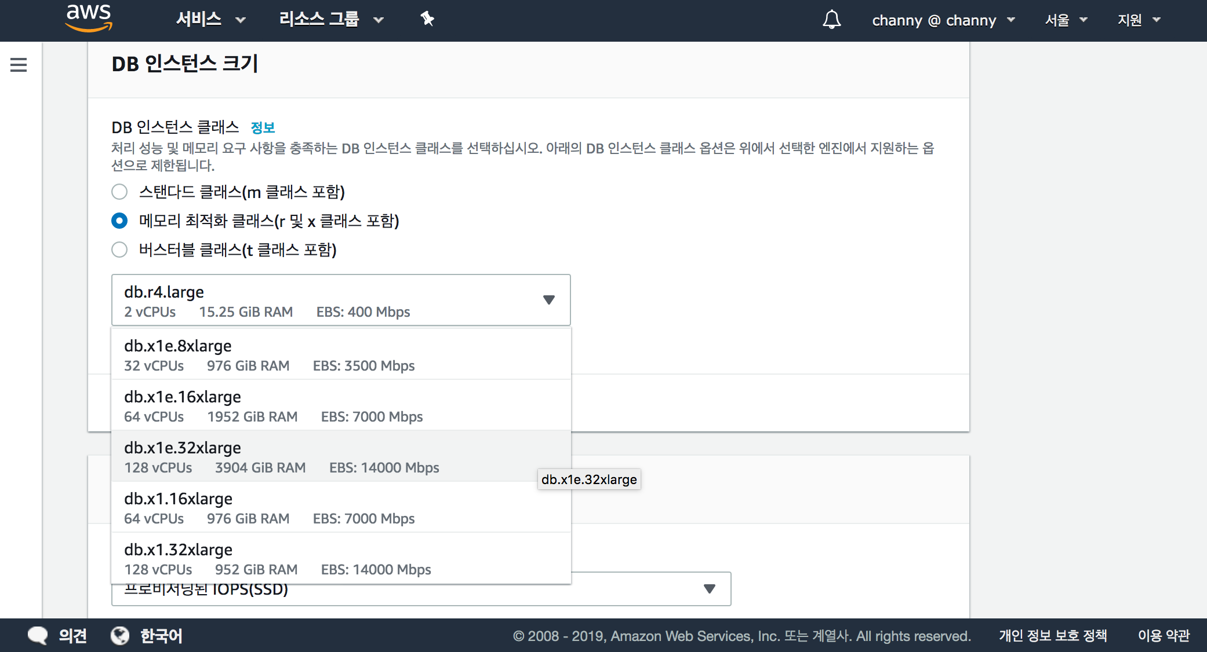Open the 리소스 그룹 menu
1207x652 pixels.
(330, 20)
